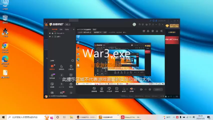Switch to the third scene tab

[x=67, y=29]
